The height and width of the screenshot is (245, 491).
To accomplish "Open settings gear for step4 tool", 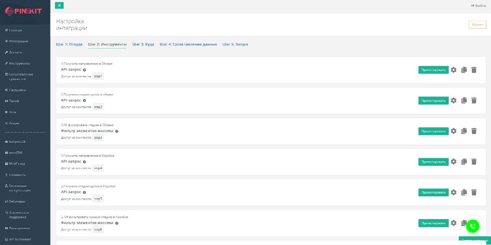I will click(x=453, y=162).
